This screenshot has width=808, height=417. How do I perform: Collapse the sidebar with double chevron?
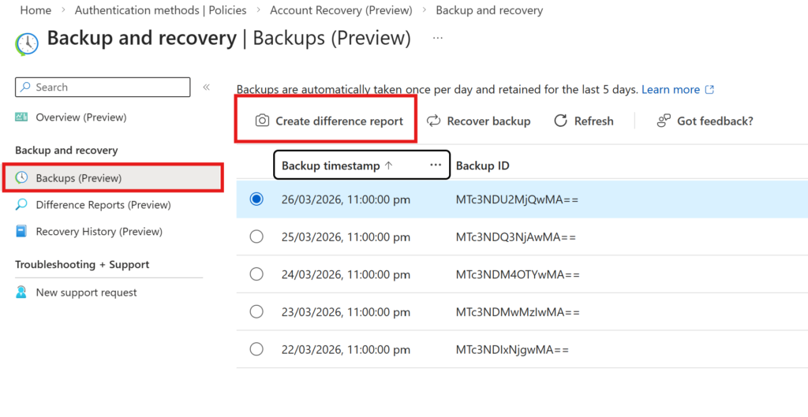tap(206, 87)
